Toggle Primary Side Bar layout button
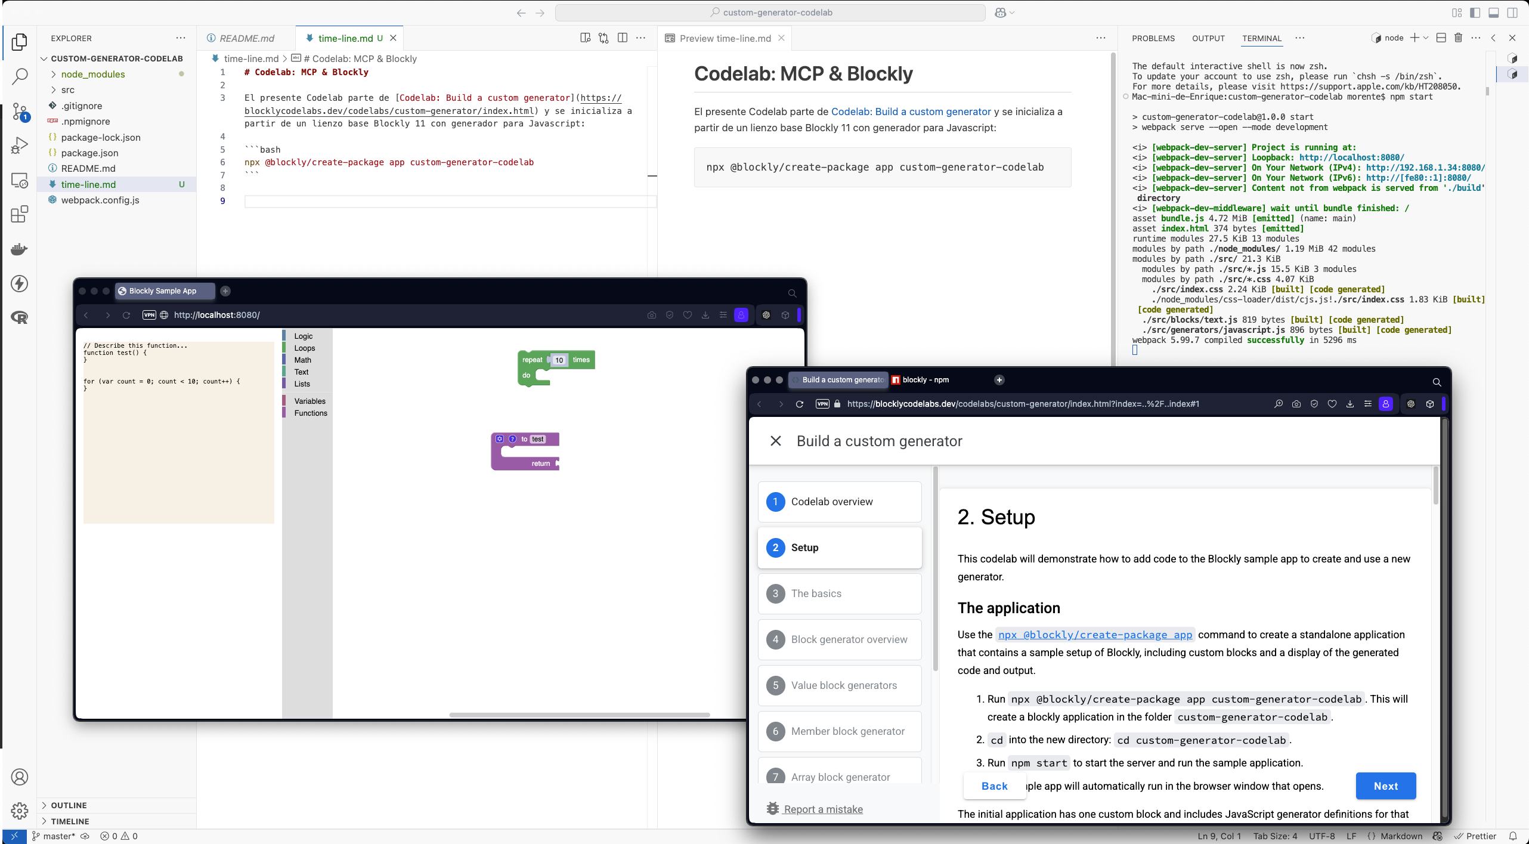Viewport: 1529px width, 844px height. [1475, 13]
